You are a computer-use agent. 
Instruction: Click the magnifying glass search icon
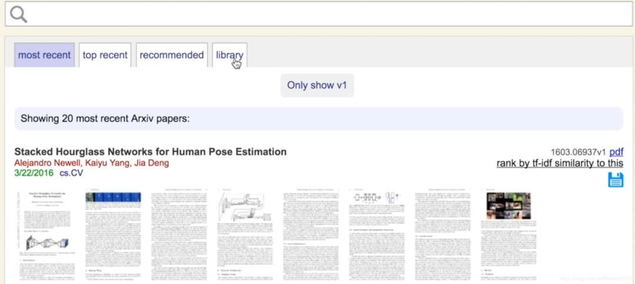tap(19, 15)
